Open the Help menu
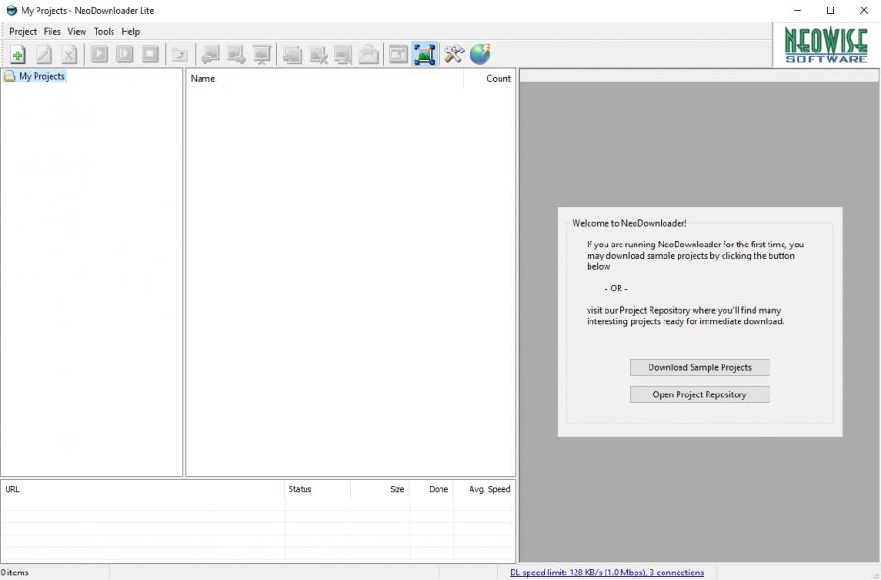The height and width of the screenshot is (580, 881). (x=130, y=32)
